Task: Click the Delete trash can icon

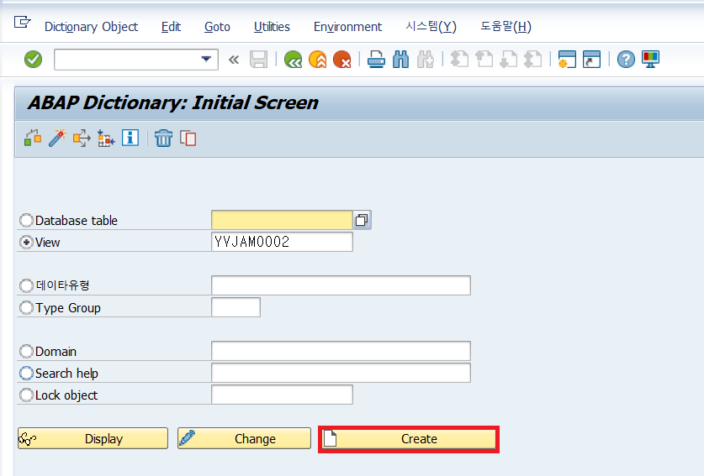Action: click(163, 138)
